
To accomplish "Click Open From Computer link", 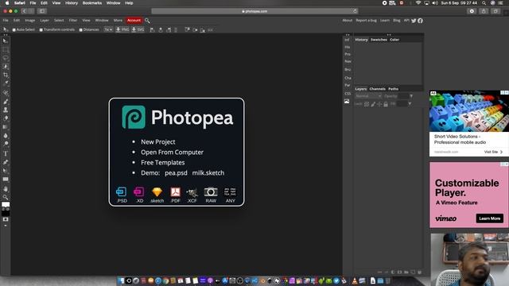I will click(172, 153).
